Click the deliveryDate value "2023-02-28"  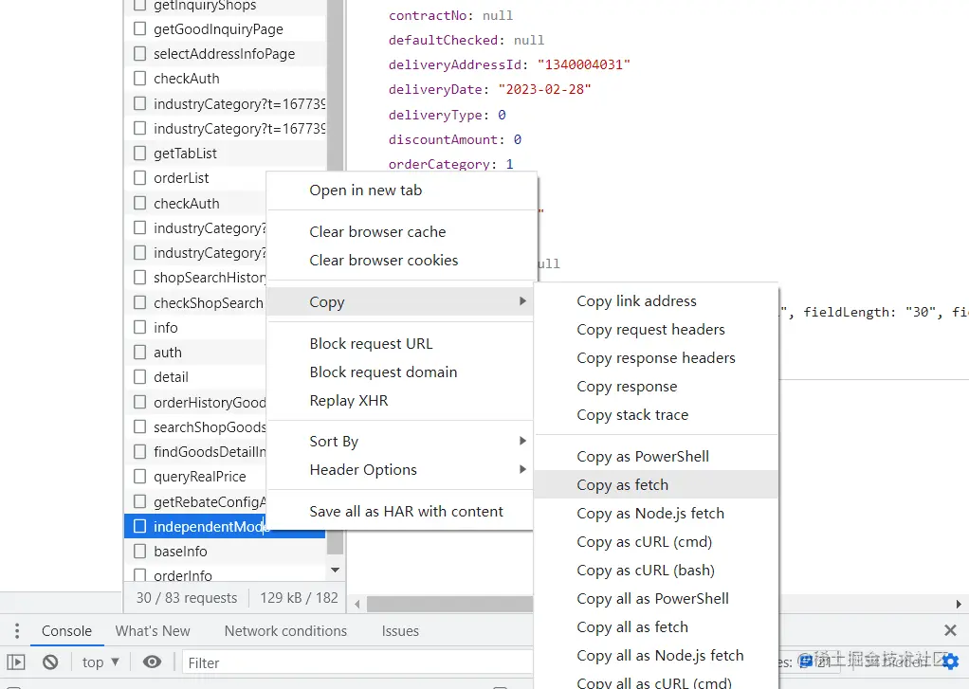pyautogui.click(x=544, y=90)
